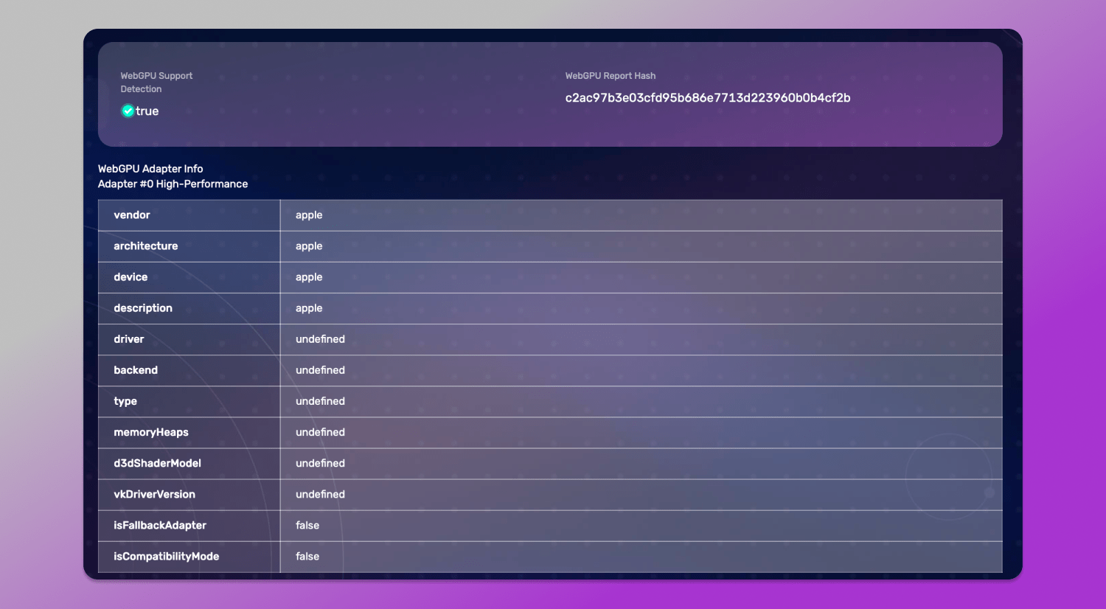Select the memoryHeaps row header
This screenshot has width=1106, height=609.
click(x=150, y=432)
